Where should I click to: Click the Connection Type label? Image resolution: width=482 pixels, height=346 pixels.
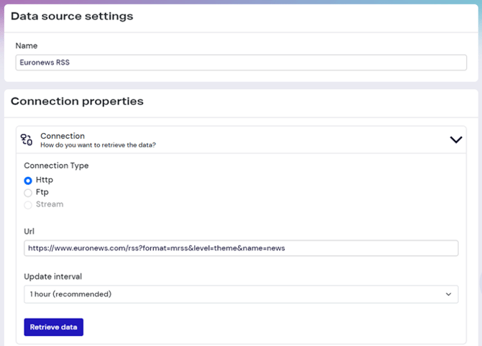[56, 165]
